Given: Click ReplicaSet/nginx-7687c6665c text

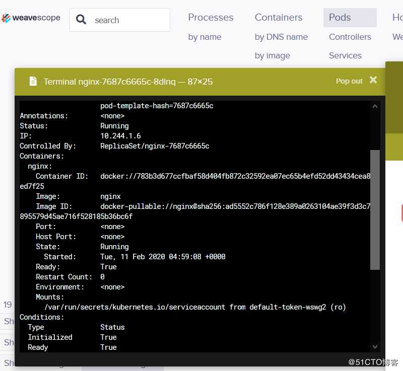Looking at the screenshot, I should [155, 146].
